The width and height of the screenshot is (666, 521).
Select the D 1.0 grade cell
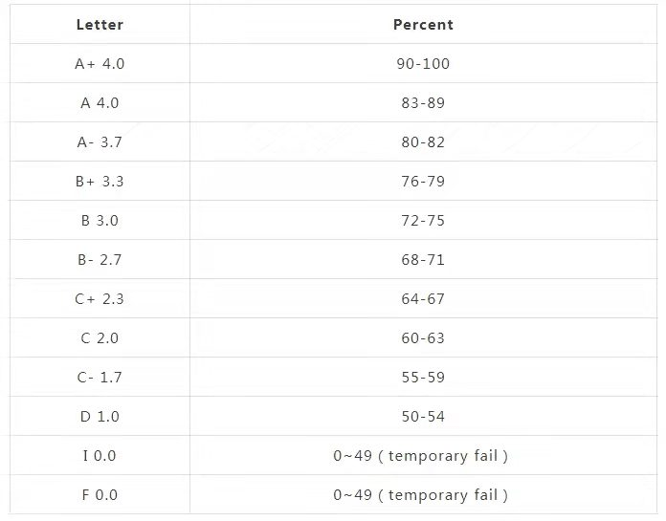[100, 417]
